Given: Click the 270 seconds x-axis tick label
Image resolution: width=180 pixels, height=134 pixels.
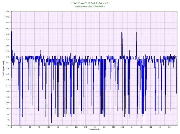Looking at the screenshot, I should 95,127.
